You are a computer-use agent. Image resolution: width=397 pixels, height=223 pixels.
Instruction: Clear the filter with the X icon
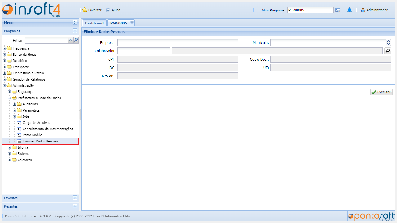(70, 40)
